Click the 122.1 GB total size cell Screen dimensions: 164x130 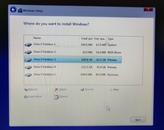tap(87, 67)
